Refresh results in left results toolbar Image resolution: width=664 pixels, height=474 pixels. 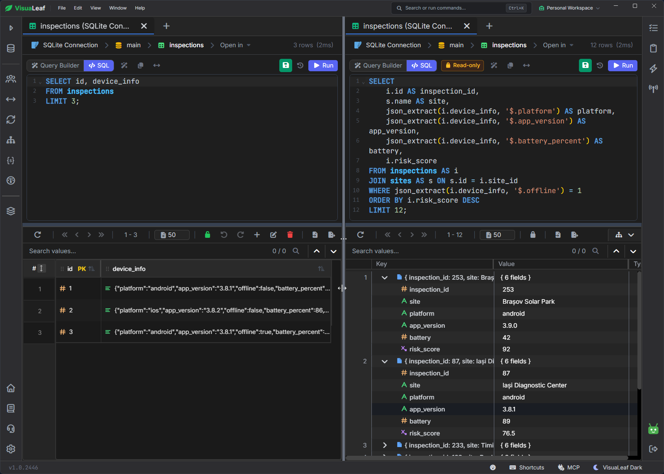(37, 235)
